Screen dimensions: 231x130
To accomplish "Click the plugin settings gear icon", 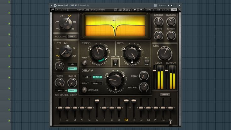I will (x=55, y=5).
